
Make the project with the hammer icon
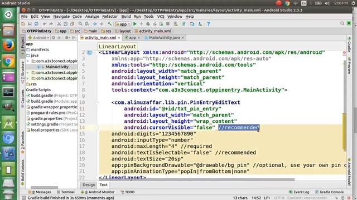pyautogui.click(x=109, y=24)
